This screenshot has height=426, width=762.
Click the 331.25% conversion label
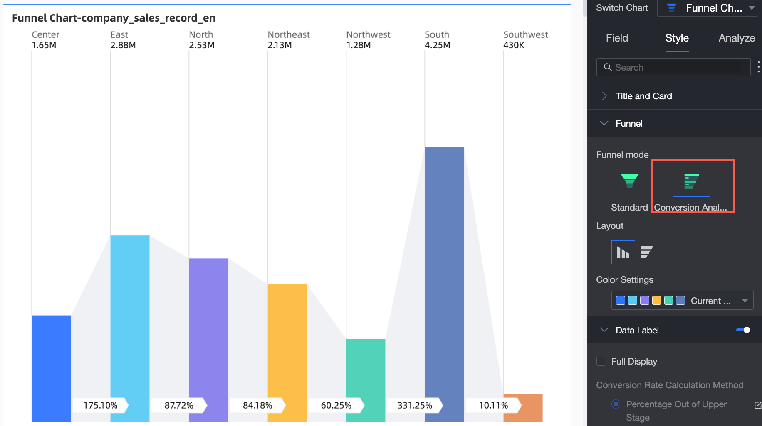click(415, 405)
